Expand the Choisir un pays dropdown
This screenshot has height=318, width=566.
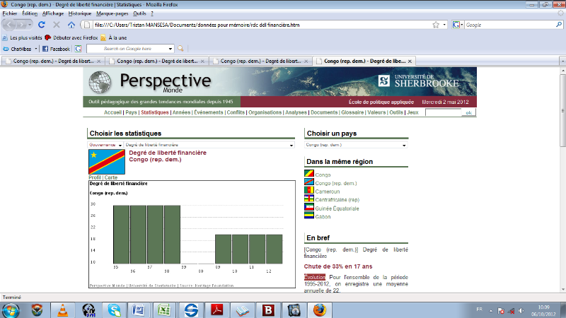coord(356,145)
